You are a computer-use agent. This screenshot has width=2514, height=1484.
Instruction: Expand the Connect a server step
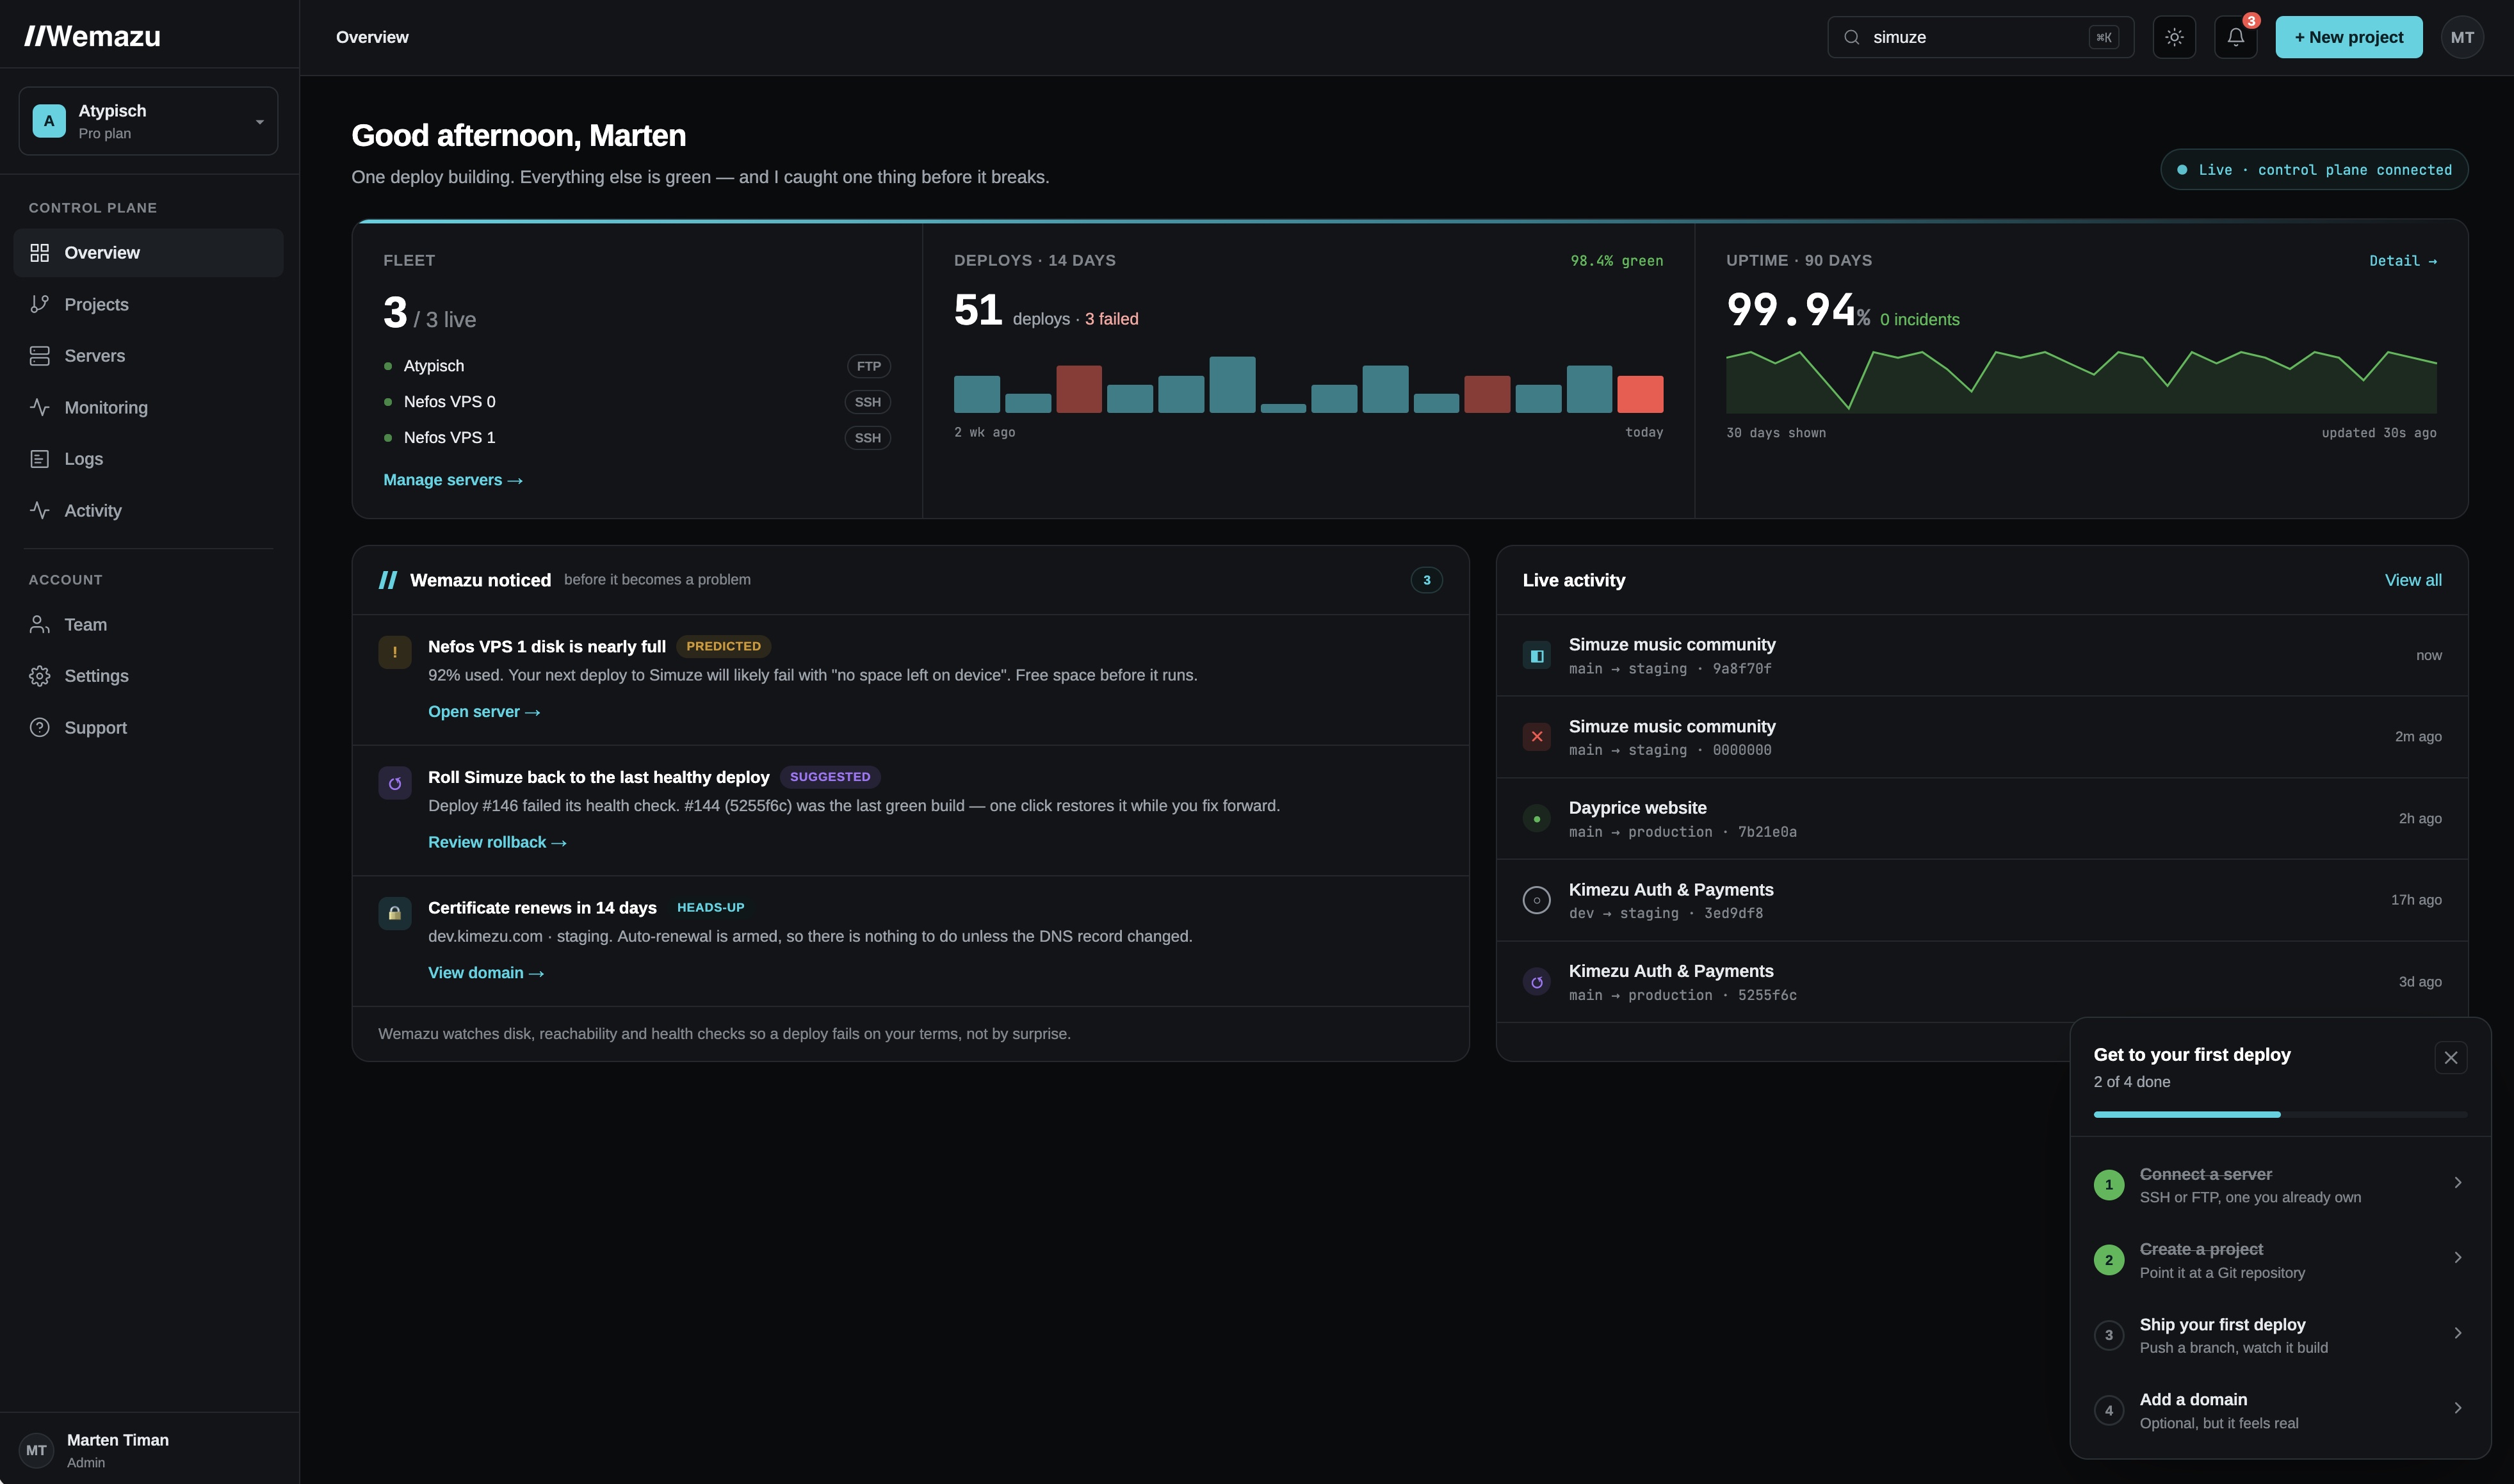click(2280, 1185)
